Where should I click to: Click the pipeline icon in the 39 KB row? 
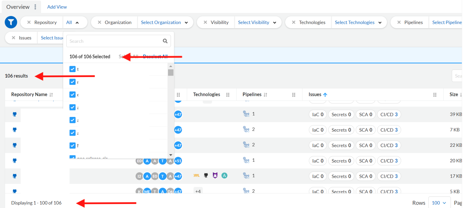(246, 114)
